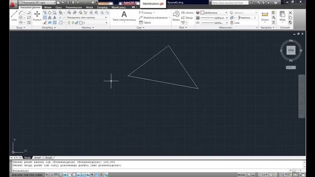315x177 pixels.
Task: Click the Wielolinia odniesienia leader tool
Action: point(153,18)
